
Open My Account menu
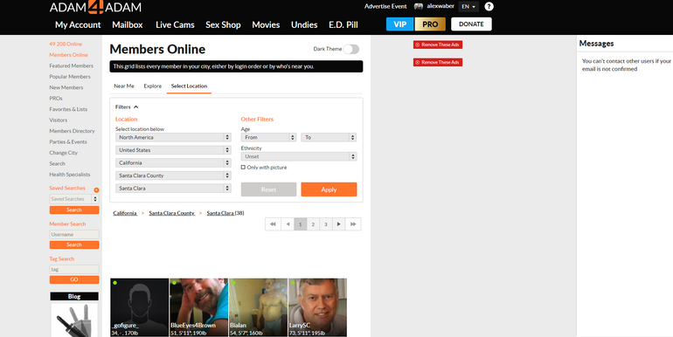tap(78, 24)
